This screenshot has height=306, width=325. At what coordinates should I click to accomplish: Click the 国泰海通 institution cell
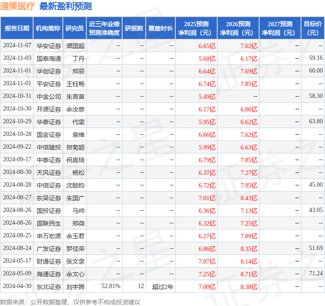[49, 59]
